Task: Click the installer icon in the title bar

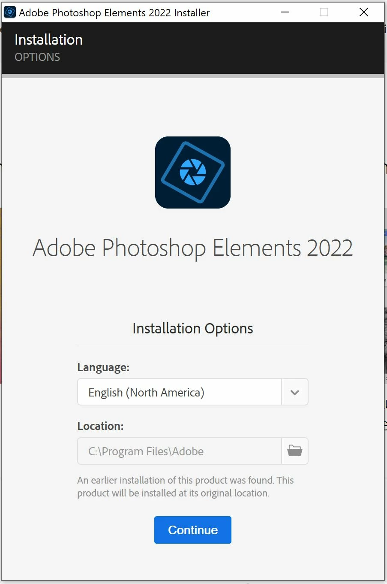Action: point(10,12)
